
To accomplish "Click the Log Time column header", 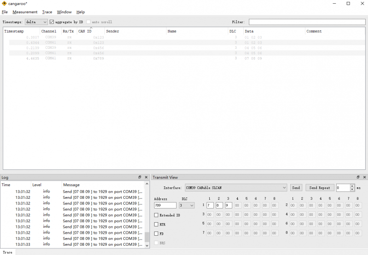I will [x=16, y=185].
